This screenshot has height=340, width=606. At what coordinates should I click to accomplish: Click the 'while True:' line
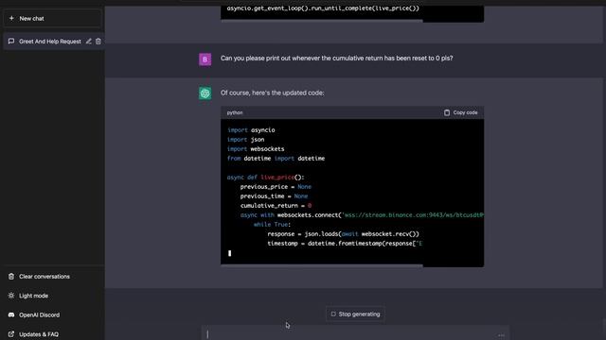pos(272,225)
